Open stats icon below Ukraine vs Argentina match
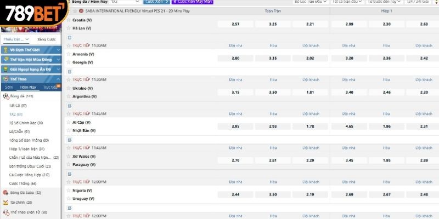439x219 pixels. tap(69, 105)
